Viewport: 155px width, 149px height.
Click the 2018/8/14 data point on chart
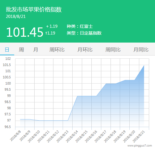point(77,96)
